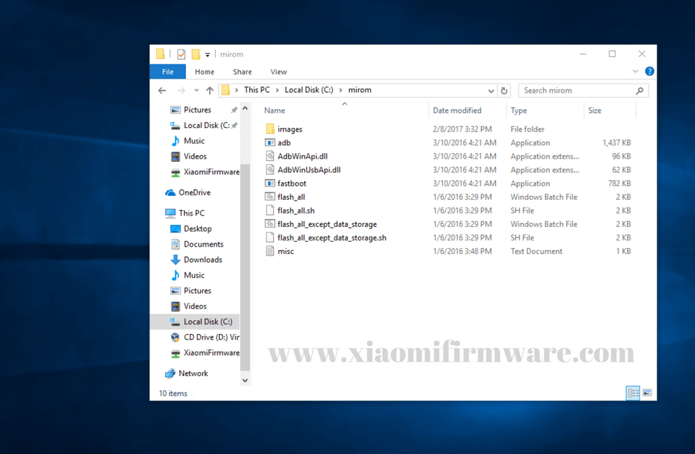Click the navigation pane scrollbar thumb

coord(245,267)
